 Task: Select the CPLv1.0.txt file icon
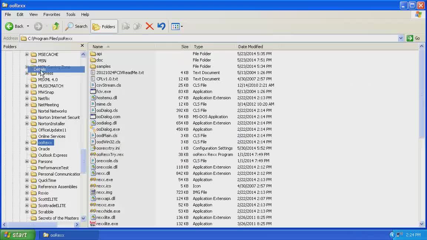[93, 79]
